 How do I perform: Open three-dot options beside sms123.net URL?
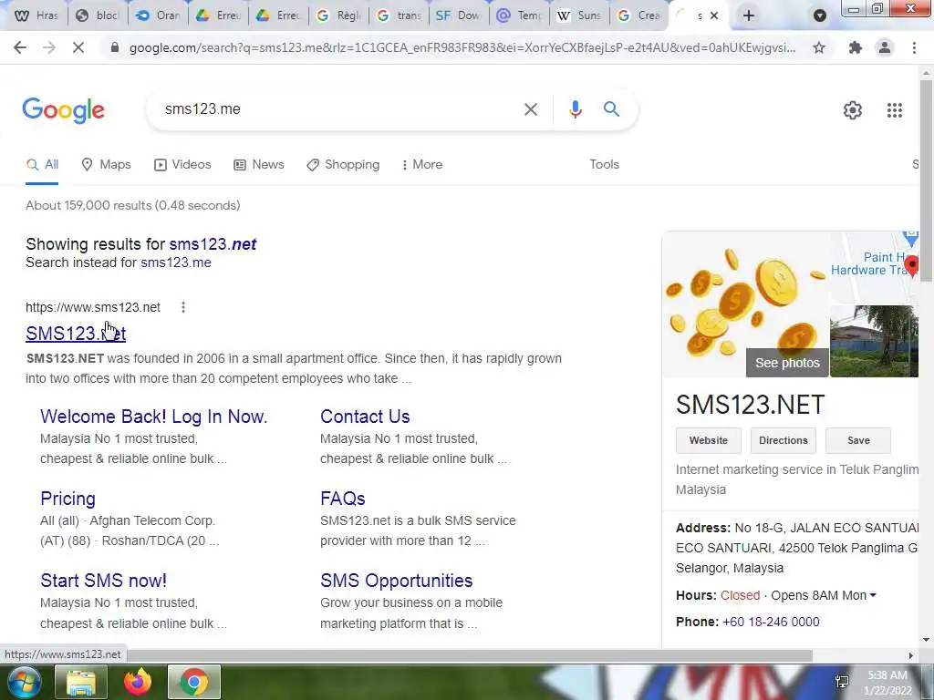[182, 307]
